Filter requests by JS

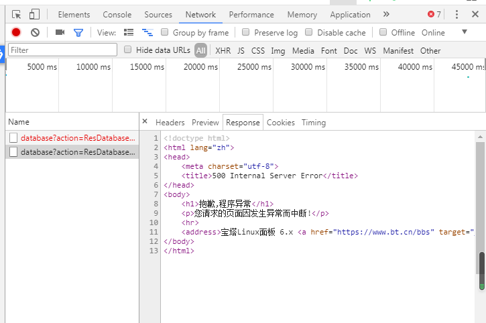click(241, 50)
